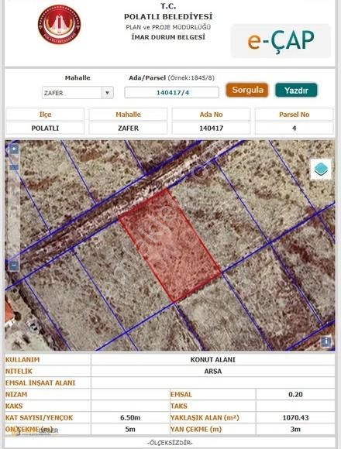Click the e-ÇAP logo
Screen dimensions: 341x449
click(x=281, y=41)
